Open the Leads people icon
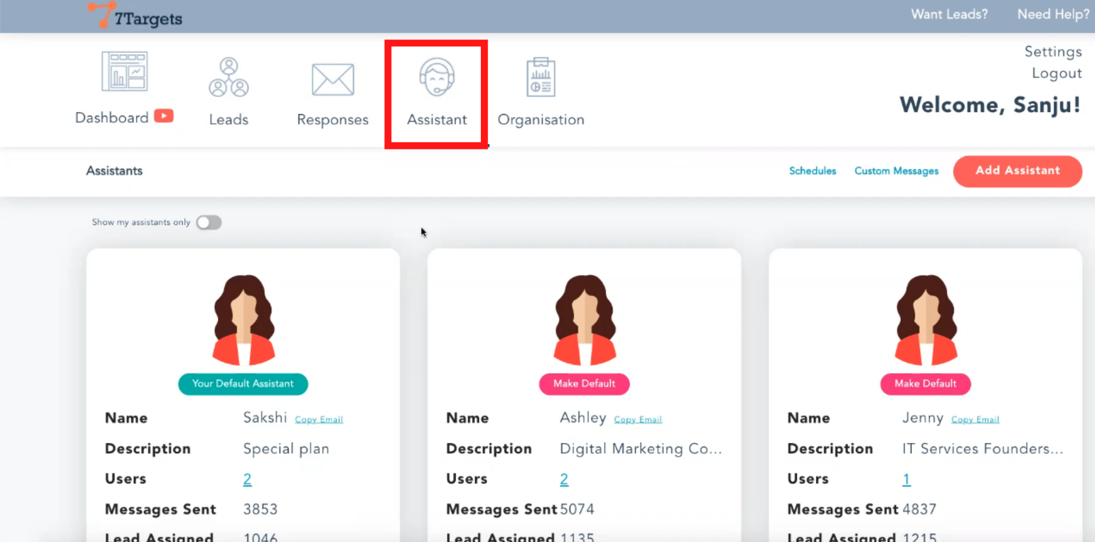Viewport: 1095px width, 542px height. pos(228,77)
